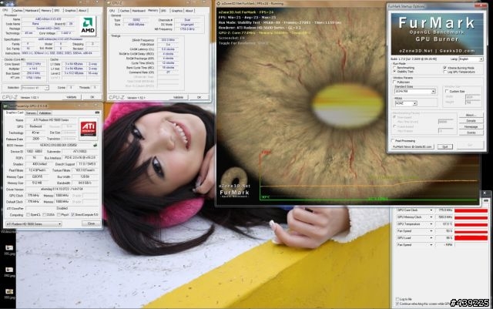Toggle Continue refreshing this screen checkbox
The height and width of the screenshot is (309, 493).
397,304
